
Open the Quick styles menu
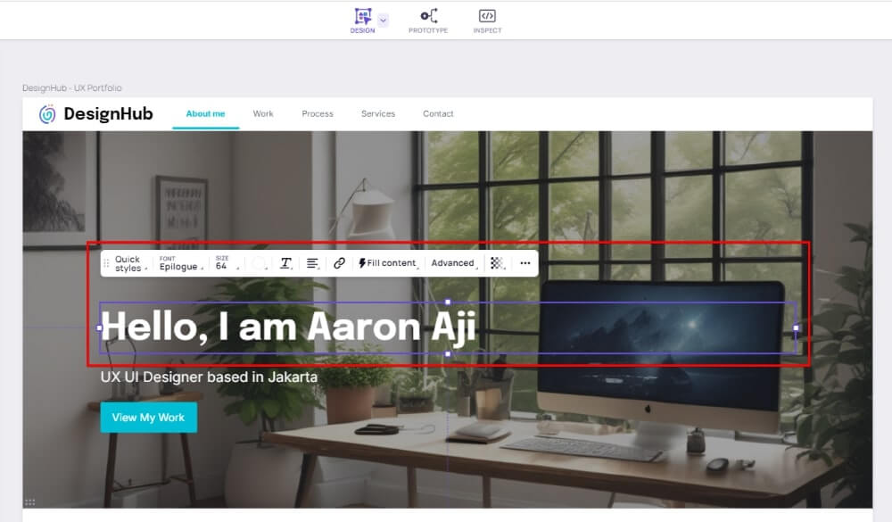click(x=129, y=263)
